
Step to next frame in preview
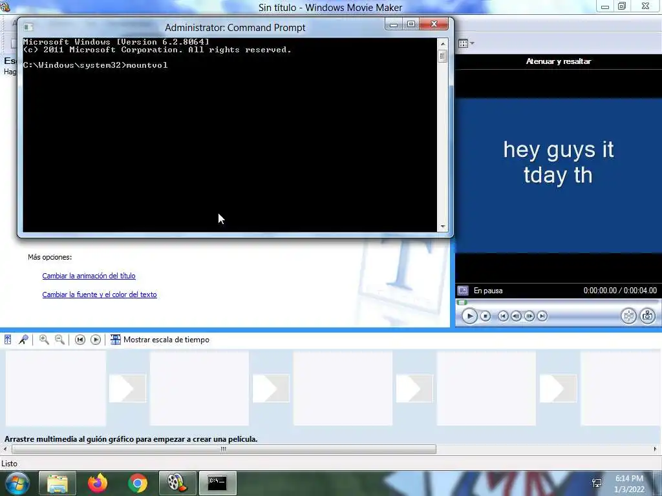529,316
